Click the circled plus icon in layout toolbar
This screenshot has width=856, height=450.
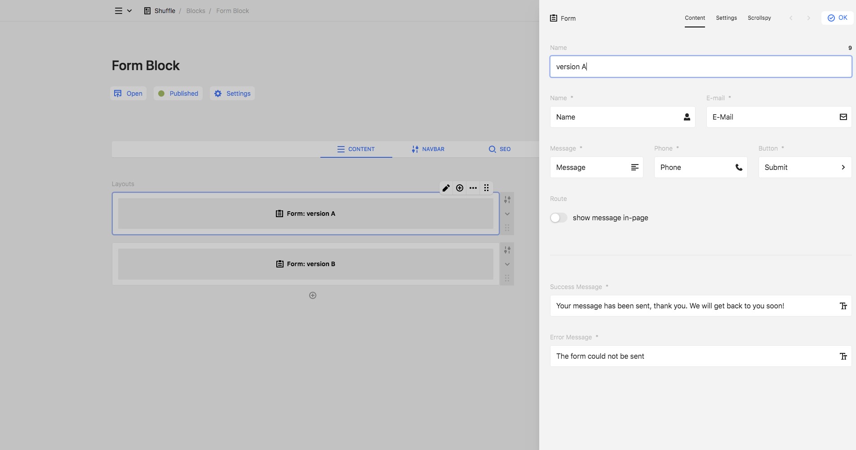coord(460,188)
